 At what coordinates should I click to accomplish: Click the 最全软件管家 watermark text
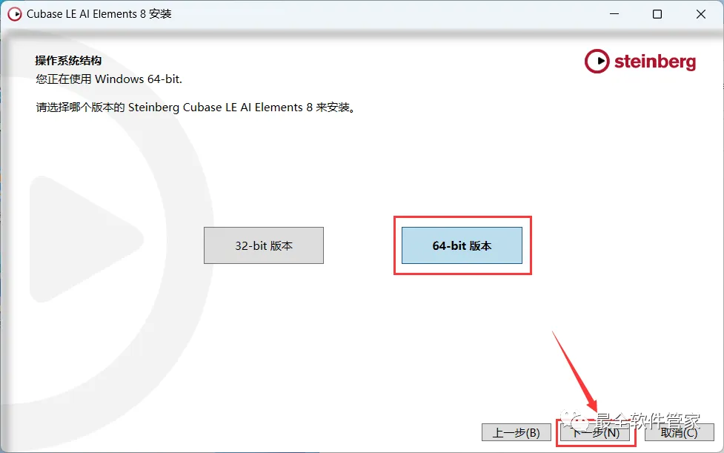(x=648, y=420)
